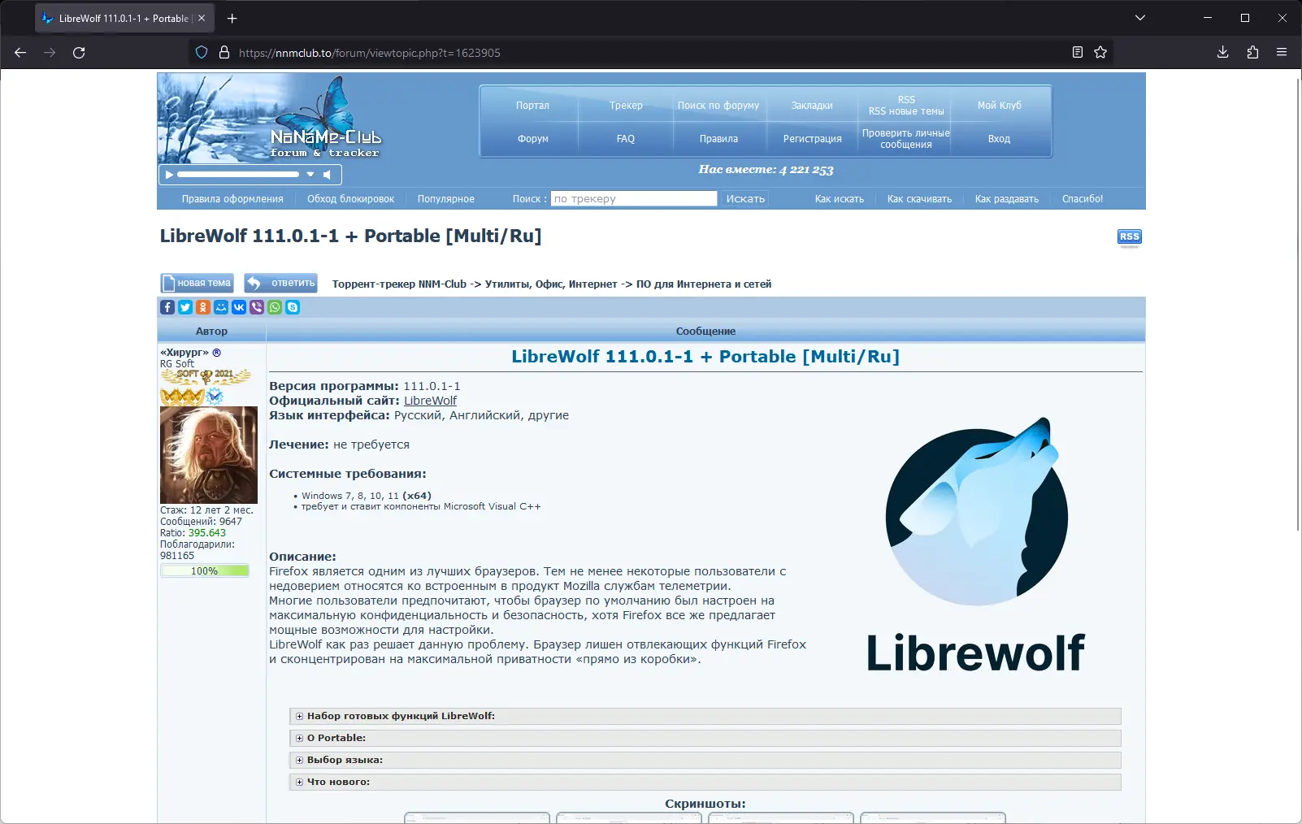Open Обход блокировок link
This screenshot has height=824, width=1302.
[351, 199]
